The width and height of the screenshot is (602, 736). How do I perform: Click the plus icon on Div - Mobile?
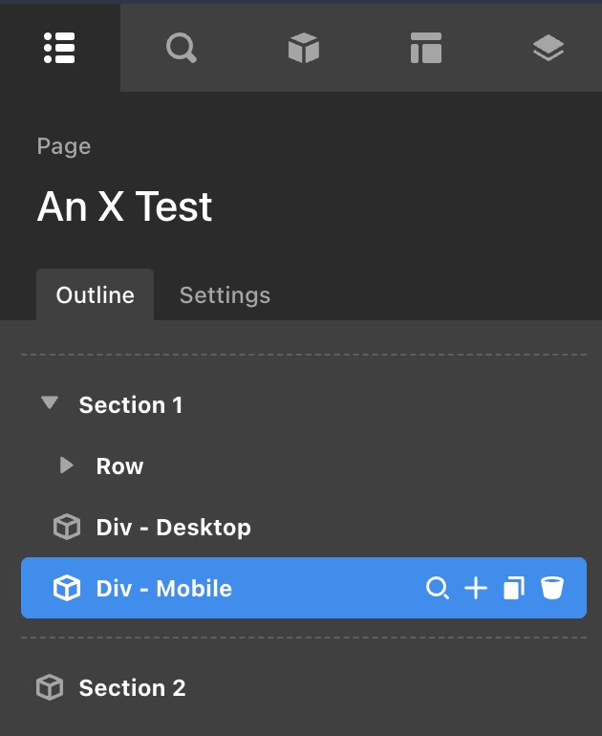(475, 588)
